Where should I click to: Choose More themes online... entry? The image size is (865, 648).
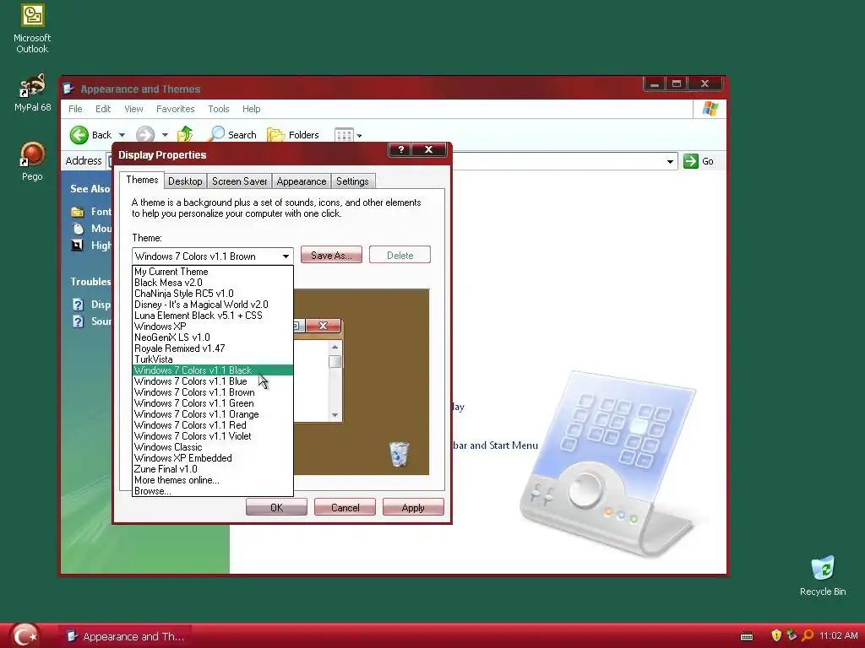click(x=213, y=480)
